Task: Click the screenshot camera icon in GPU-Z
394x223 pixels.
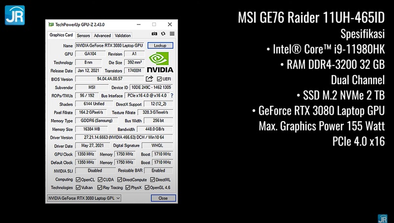Action: click(x=154, y=33)
